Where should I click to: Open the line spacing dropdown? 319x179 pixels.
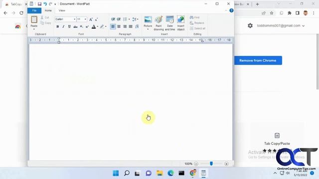135,19
